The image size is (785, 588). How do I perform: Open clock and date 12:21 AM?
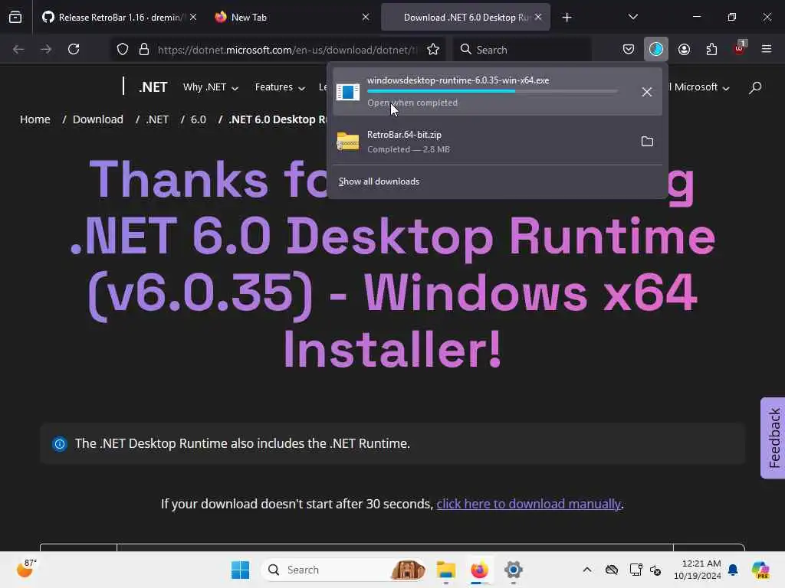697,570
